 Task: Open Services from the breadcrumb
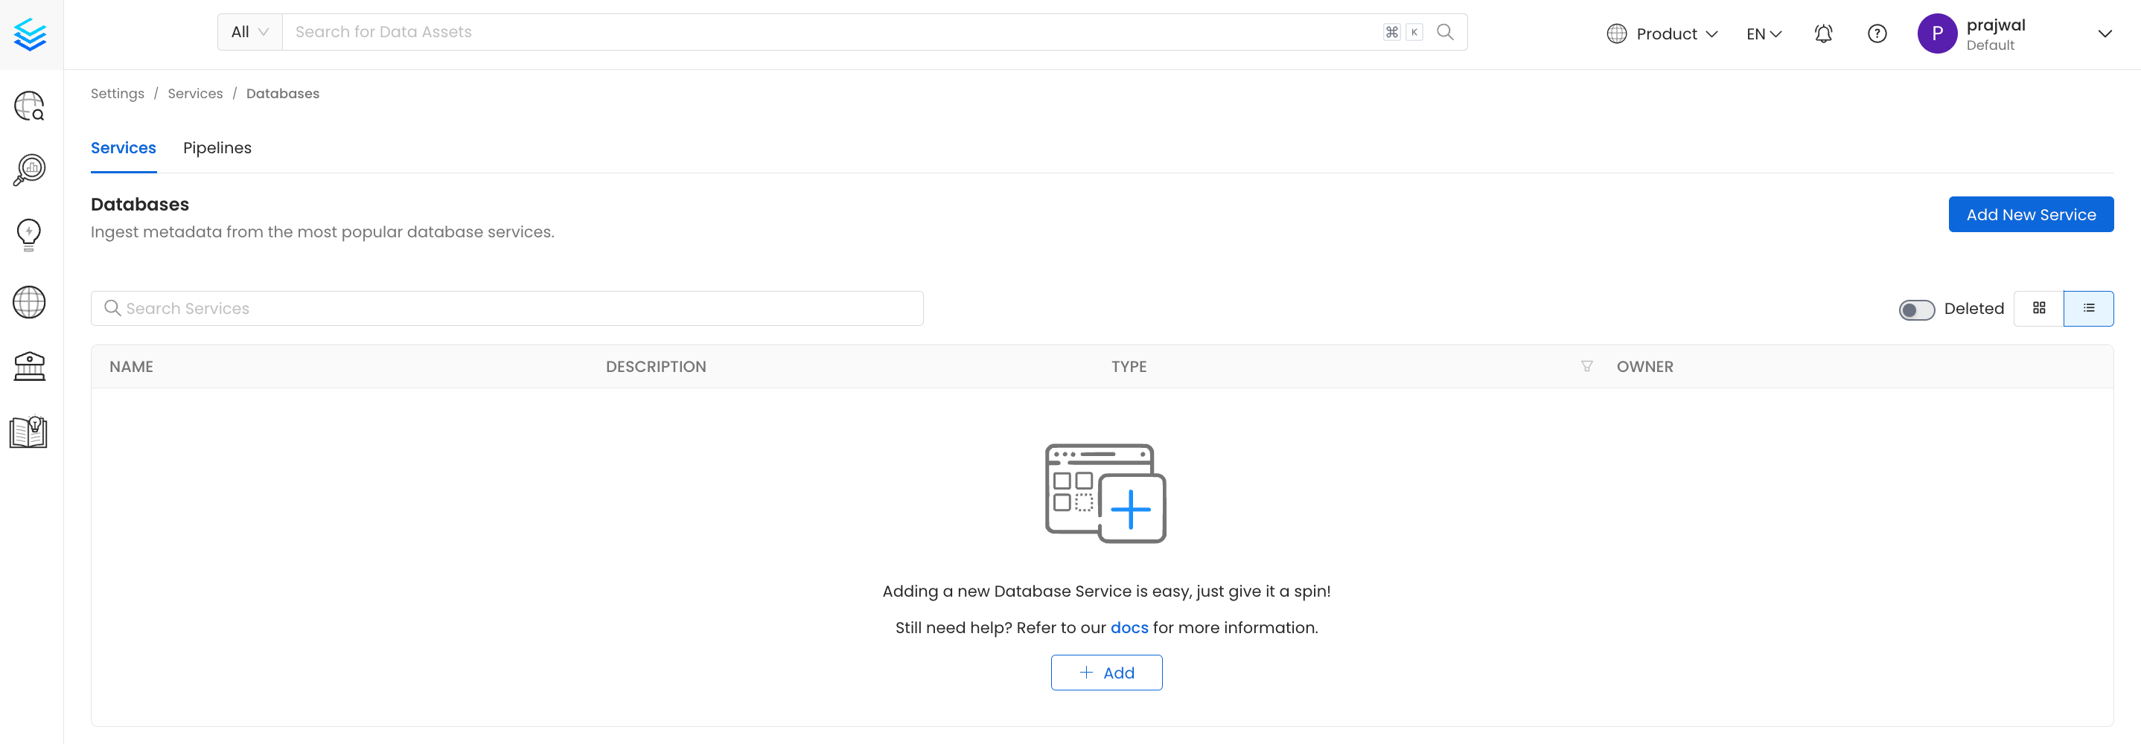coord(195,93)
